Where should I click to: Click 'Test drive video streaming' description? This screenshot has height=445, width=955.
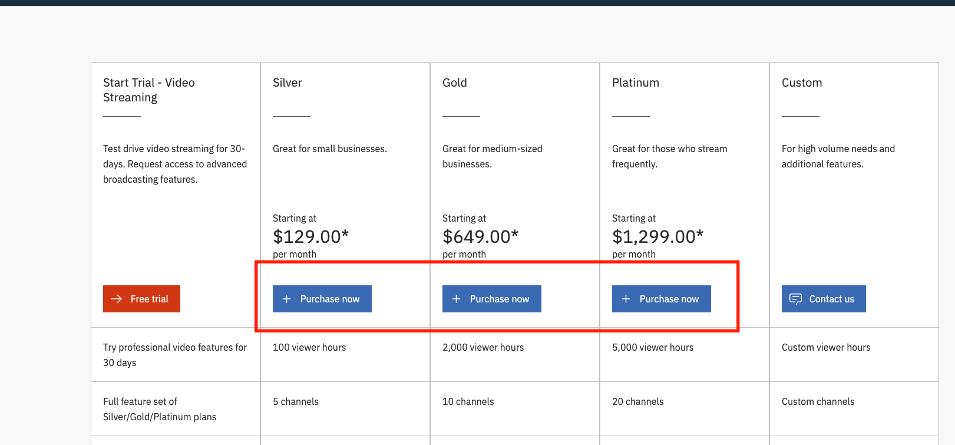tap(175, 164)
